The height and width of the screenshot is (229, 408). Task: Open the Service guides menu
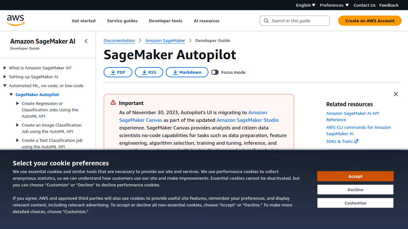click(x=122, y=21)
